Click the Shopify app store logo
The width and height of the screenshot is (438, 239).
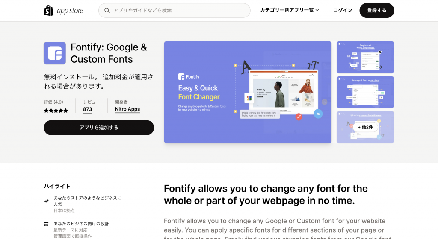[63, 11]
